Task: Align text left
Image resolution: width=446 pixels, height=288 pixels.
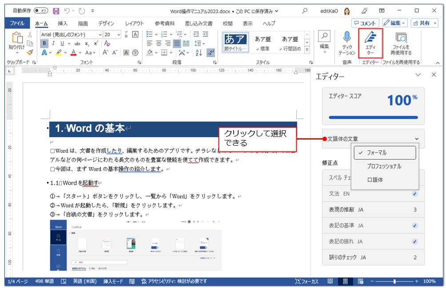Action: coord(150,44)
